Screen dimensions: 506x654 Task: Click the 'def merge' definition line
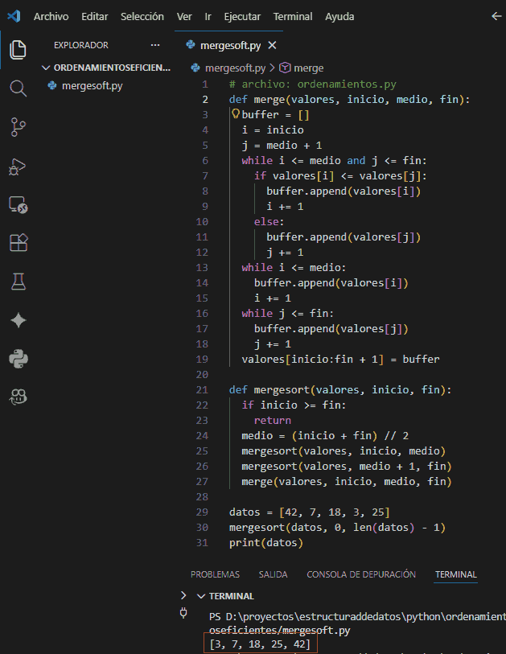pyautogui.click(x=349, y=99)
